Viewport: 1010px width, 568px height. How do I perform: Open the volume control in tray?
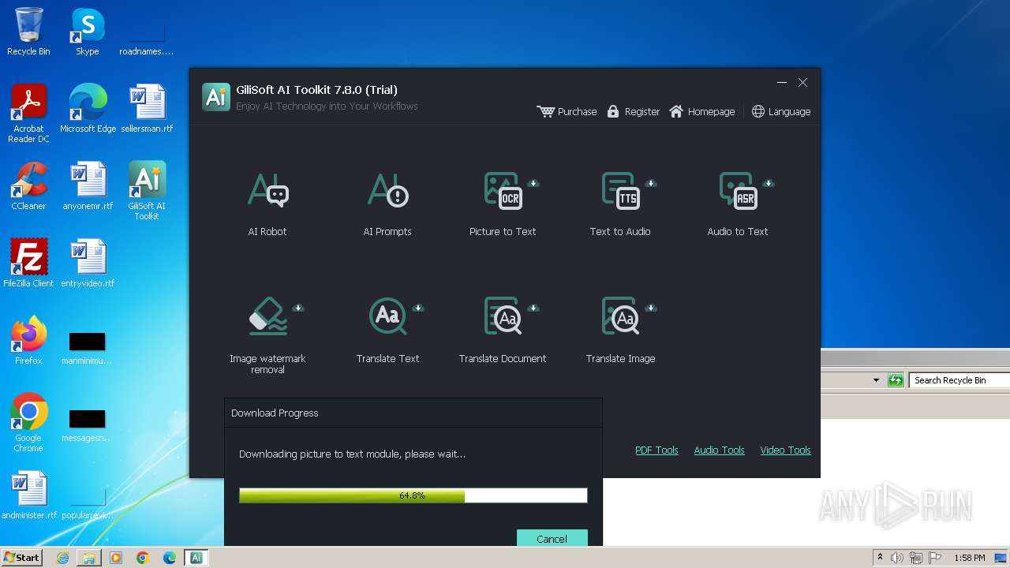[x=897, y=558]
